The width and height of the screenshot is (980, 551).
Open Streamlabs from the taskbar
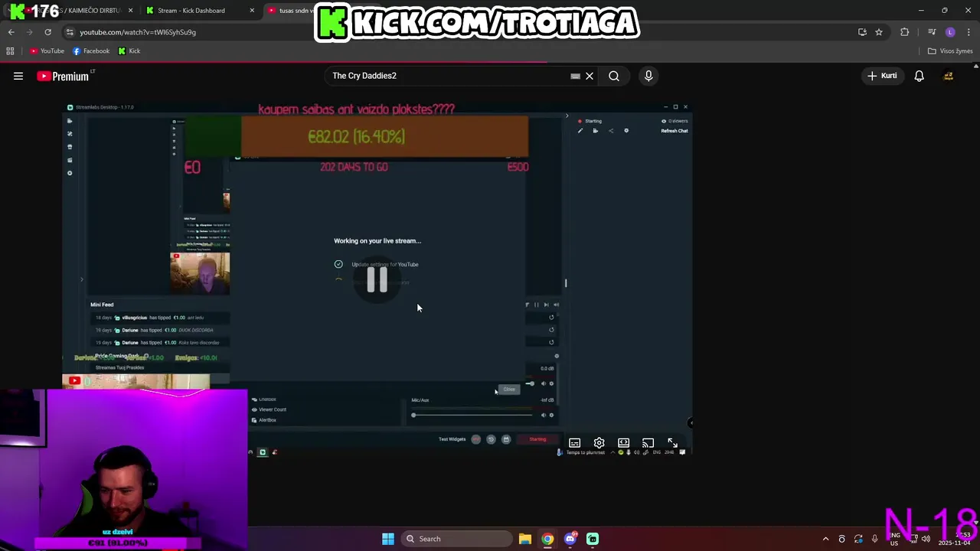(x=593, y=539)
